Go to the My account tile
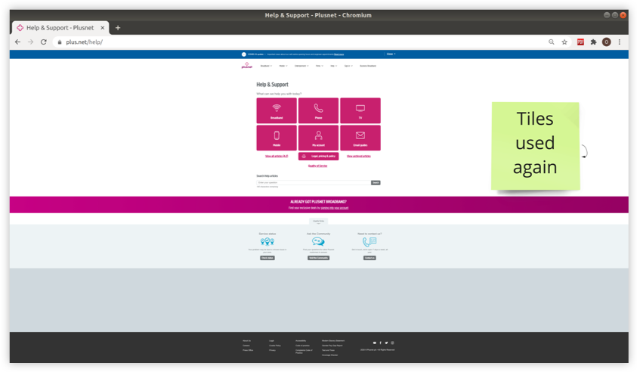This screenshot has height=372, width=637. pos(318,138)
